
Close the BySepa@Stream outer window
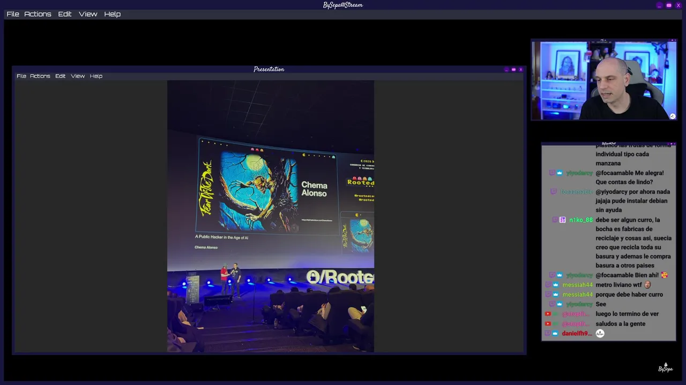click(678, 5)
